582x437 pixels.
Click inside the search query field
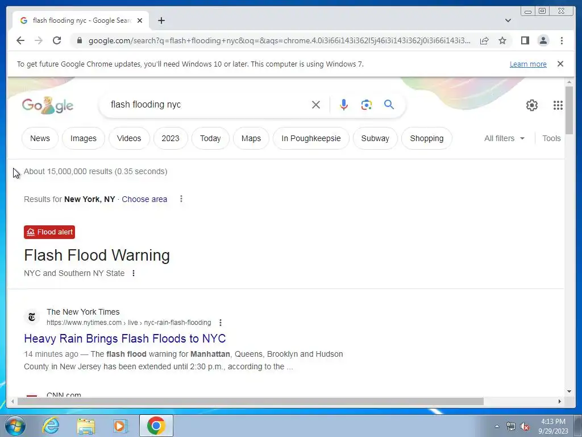[208, 105]
